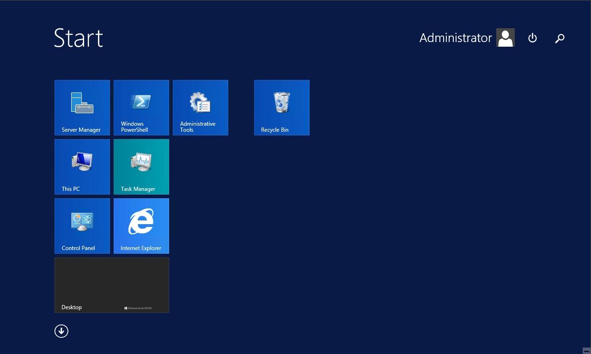Image resolution: width=591 pixels, height=354 pixels.
Task: Open the Recycle Bin tile
Action: 282,108
